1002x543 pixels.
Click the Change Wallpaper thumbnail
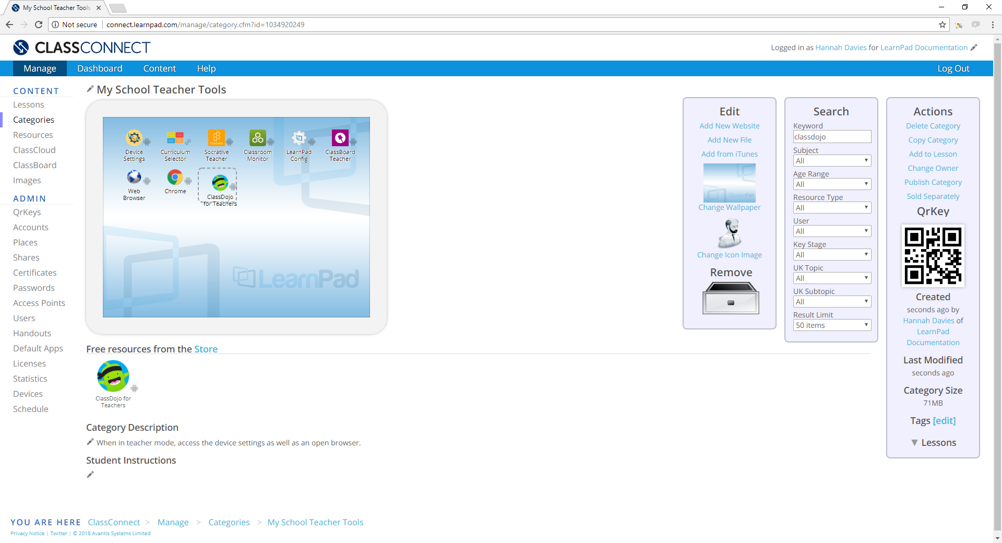[730, 183]
